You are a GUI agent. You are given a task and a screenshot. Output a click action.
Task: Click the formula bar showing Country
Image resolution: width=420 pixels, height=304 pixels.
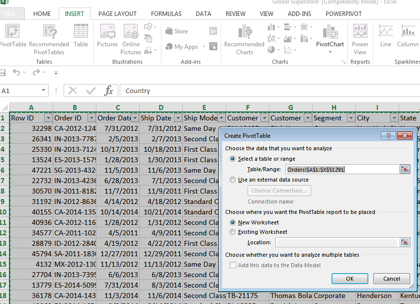click(270, 91)
